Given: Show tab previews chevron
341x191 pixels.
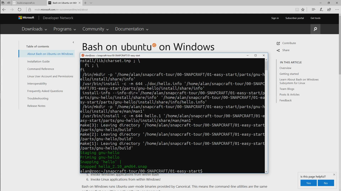Looking at the screenshot, I should coord(91,3).
